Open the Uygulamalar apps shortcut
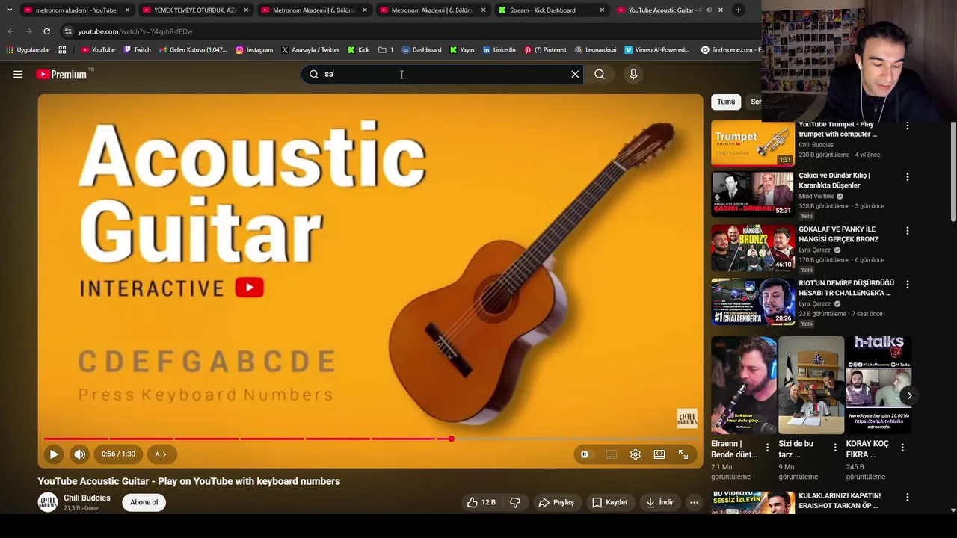Viewport: 957px width, 538px height. click(x=28, y=50)
